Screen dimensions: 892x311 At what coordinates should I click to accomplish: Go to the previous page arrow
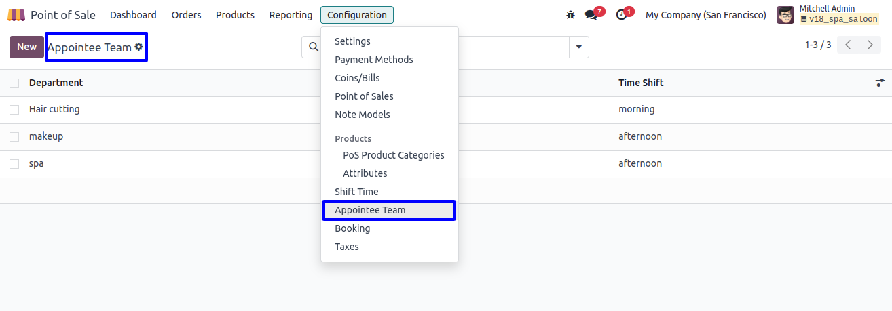click(848, 45)
